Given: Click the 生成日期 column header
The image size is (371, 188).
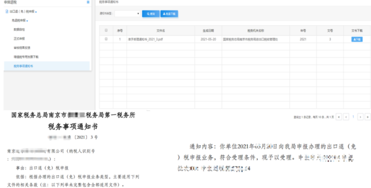Looking at the screenshot, I should tap(208, 31).
